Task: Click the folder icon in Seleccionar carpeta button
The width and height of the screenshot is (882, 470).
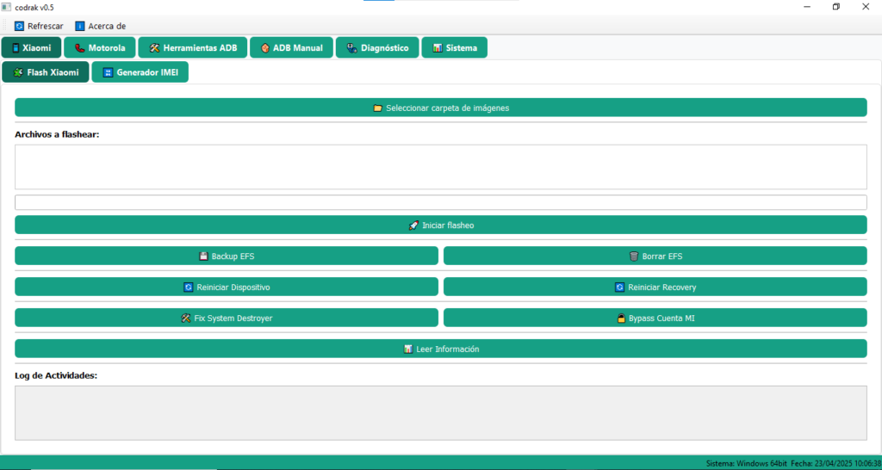Action: (x=378, y=108)
